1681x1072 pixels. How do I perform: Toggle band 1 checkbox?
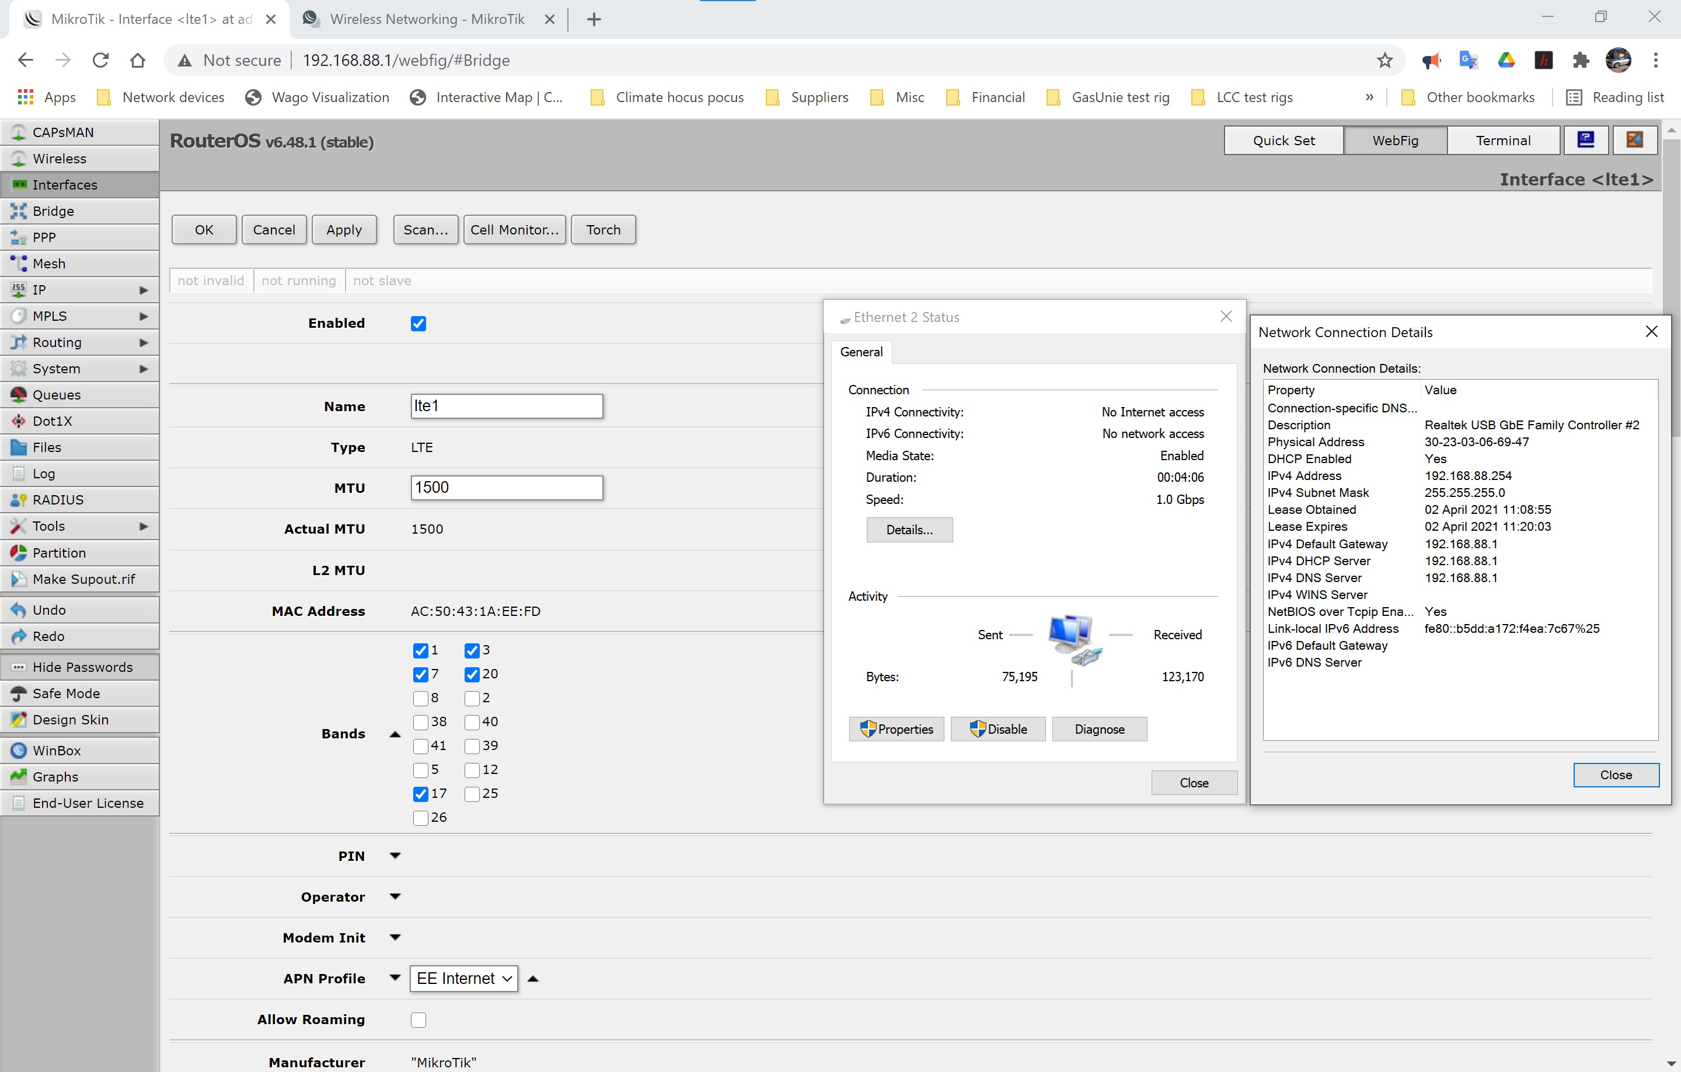click(x=420, y=651)
